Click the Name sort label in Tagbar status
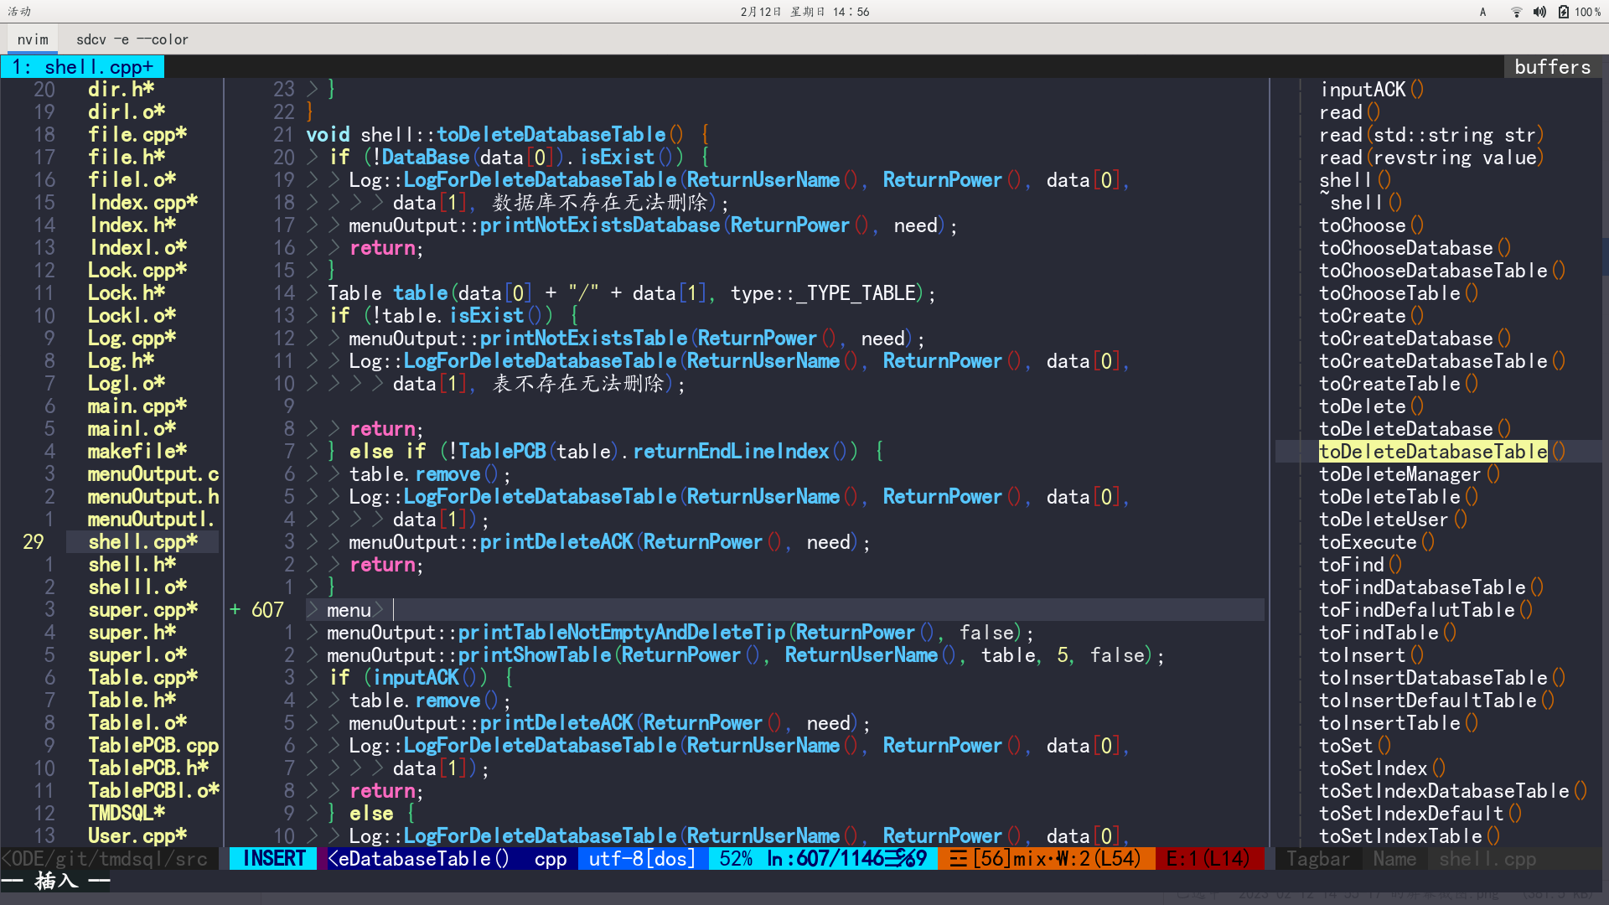The height and width of the screenshot is (905, 1609). tap(1394, 859)
